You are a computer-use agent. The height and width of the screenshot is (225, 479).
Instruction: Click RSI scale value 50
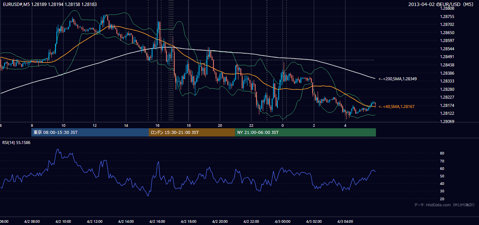442,176
